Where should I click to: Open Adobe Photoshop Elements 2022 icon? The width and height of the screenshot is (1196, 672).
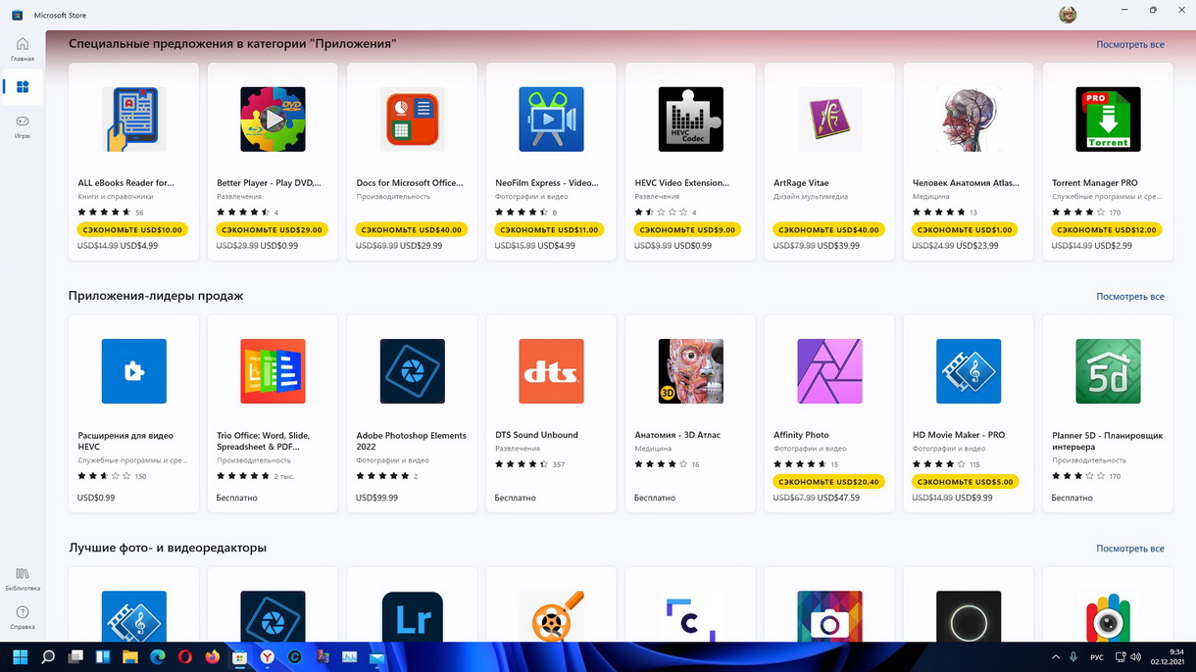[413, 371]
